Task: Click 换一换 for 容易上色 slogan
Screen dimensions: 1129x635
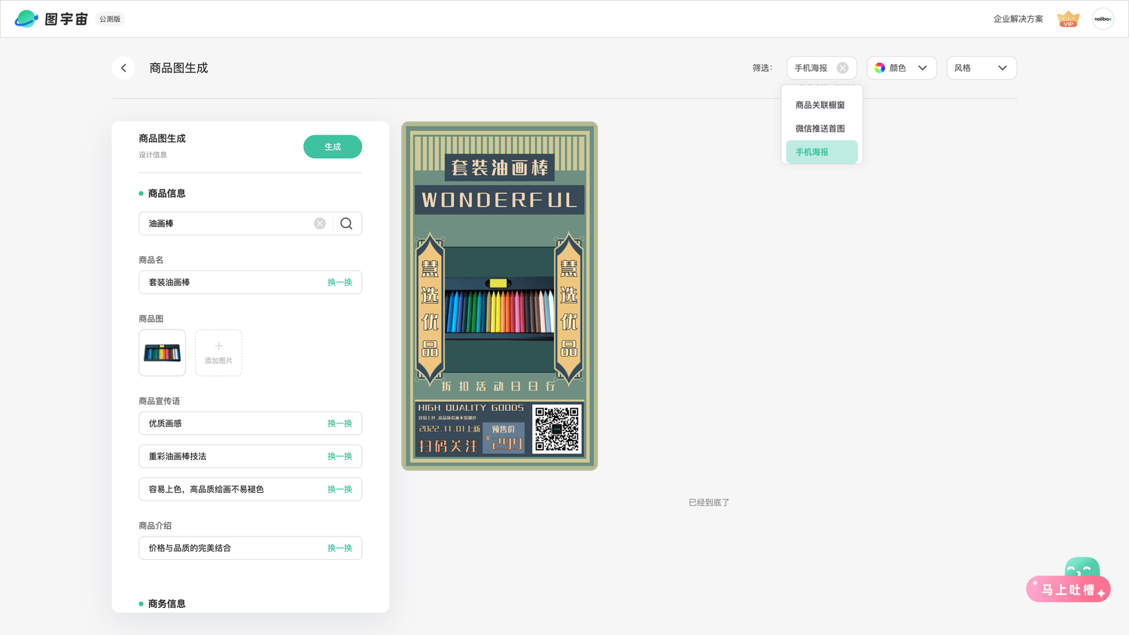Action: click(339, 489)
